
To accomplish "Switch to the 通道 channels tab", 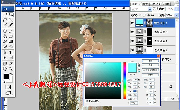I will coord(145,4).
